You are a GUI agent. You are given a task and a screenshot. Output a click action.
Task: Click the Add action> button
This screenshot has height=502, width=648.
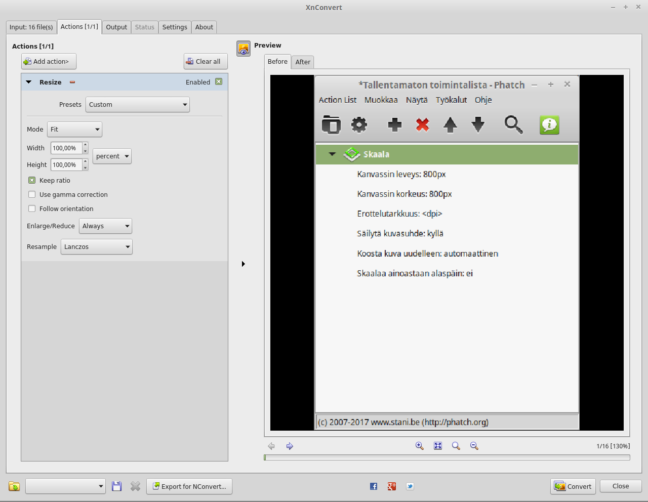pos(49,61)
